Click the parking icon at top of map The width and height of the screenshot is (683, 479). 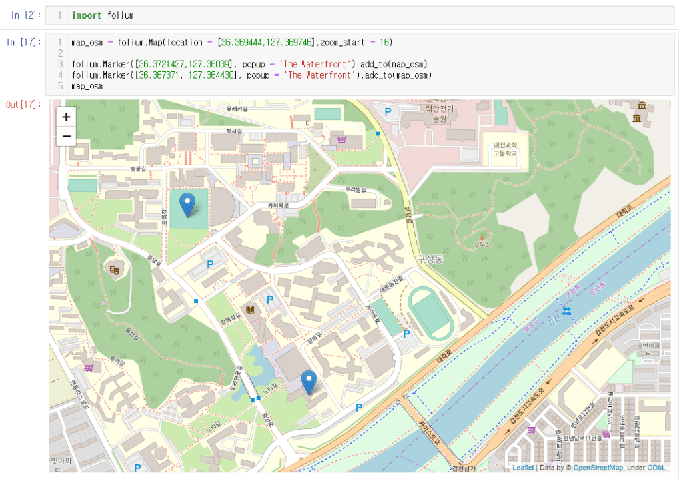click(386, 111)
